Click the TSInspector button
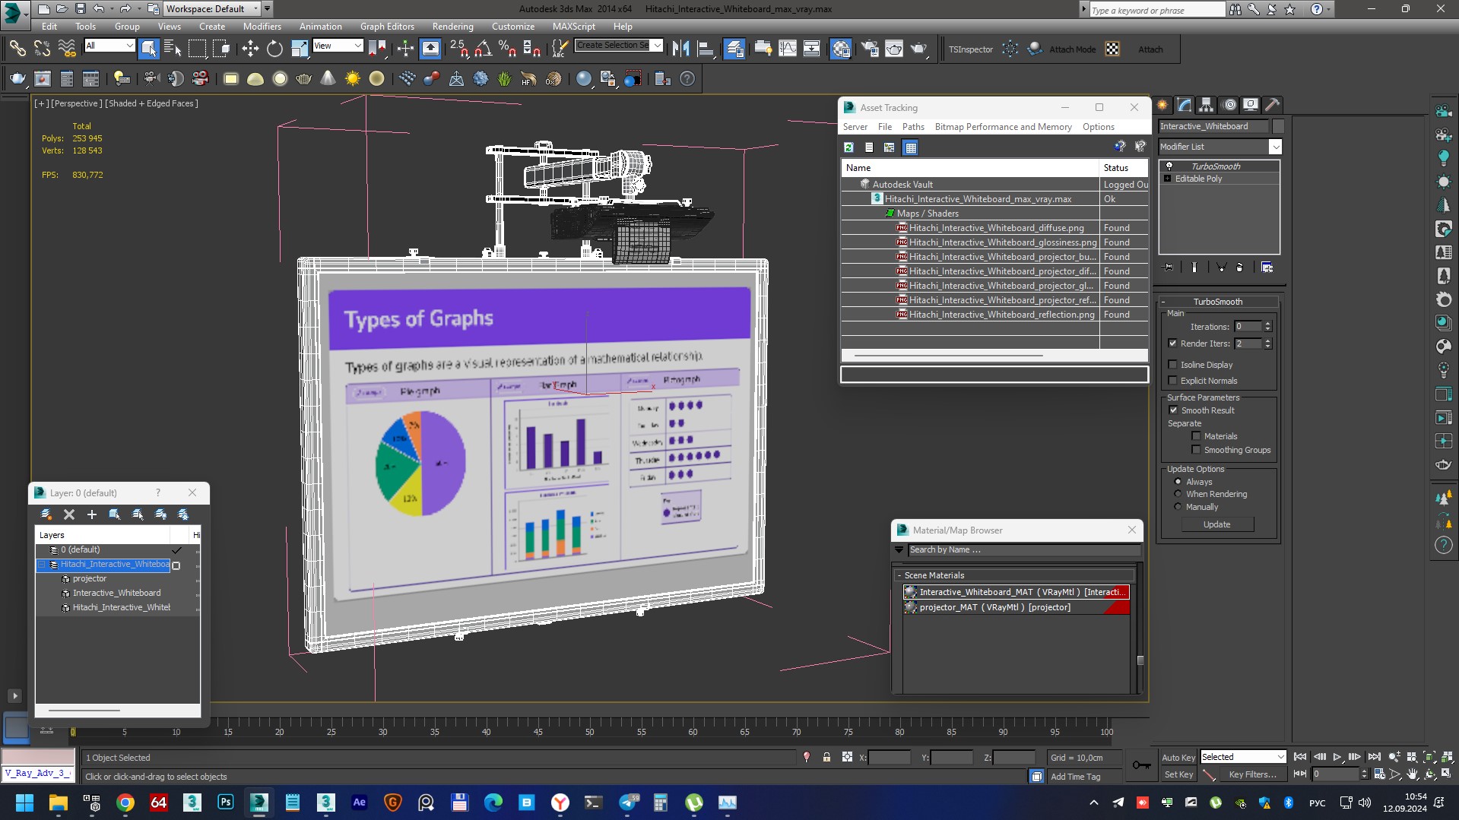The image size is (1459, 820). (x=970, y=49)
